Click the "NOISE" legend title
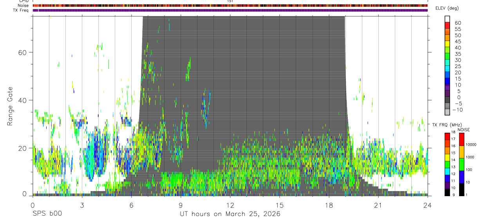Viewport: 481px width, 222px height. 464,130
